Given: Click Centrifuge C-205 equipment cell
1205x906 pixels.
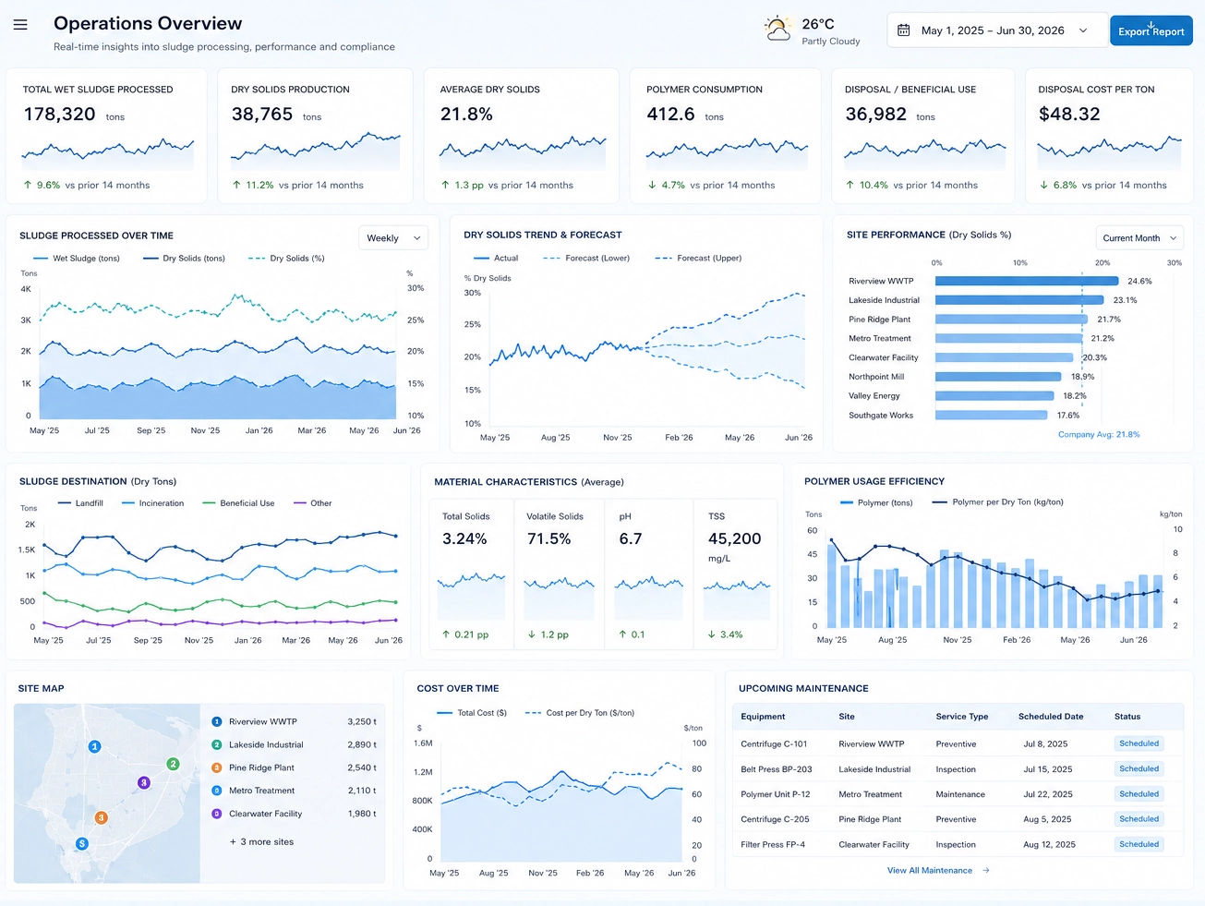Looking at the screenshot, I should [775, 819].
